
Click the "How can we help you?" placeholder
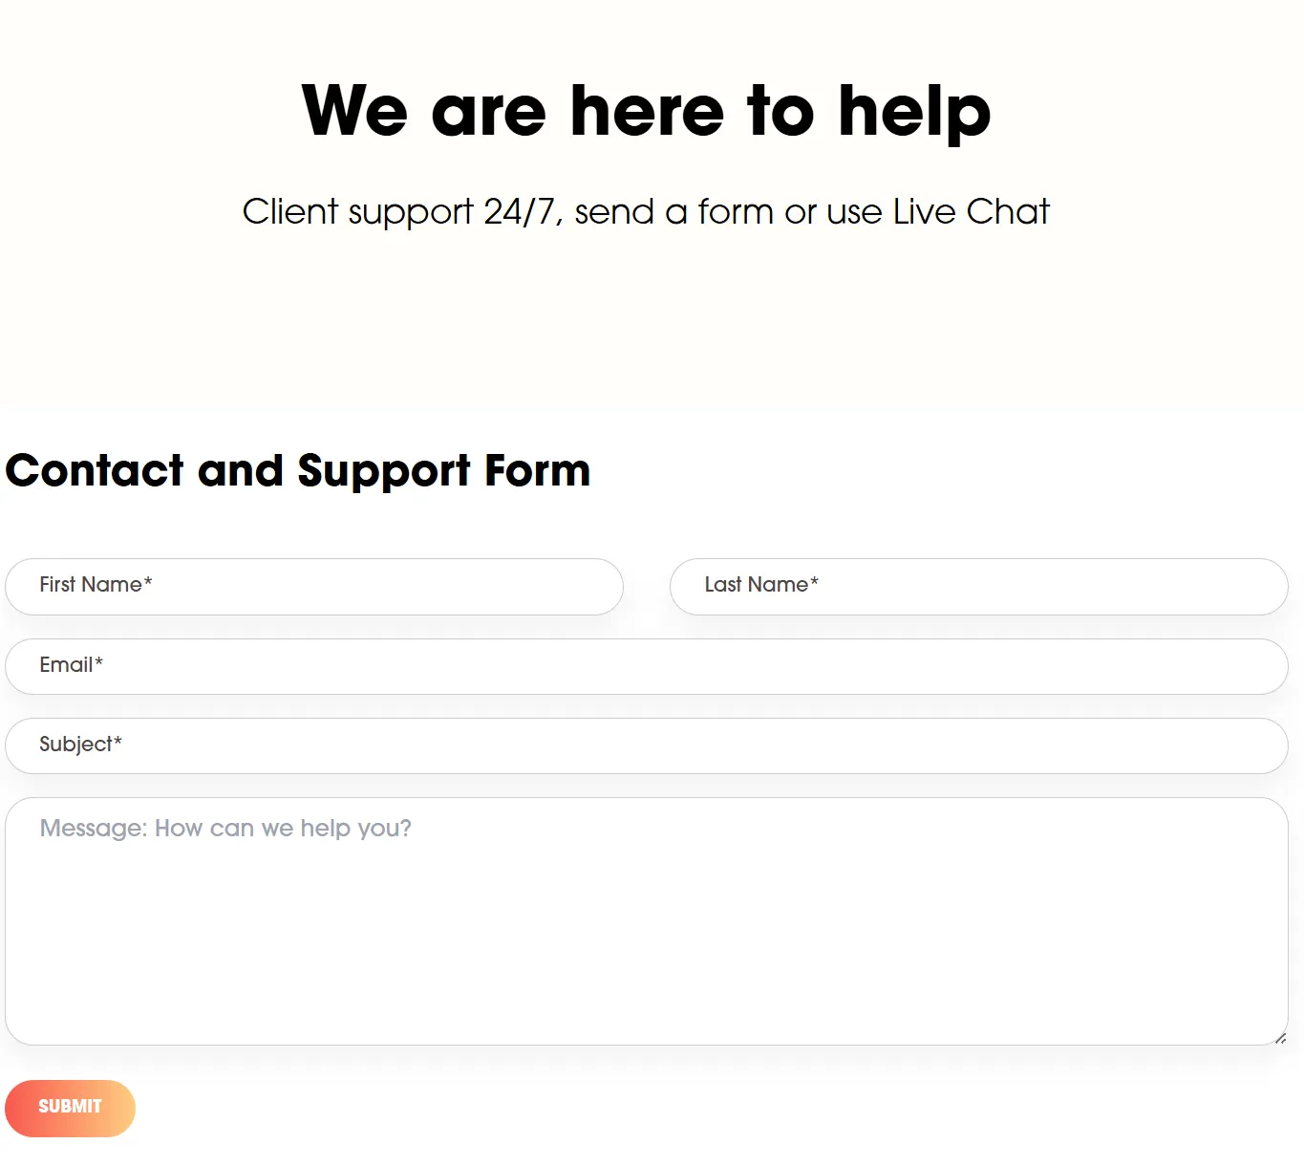pos(283,829)
